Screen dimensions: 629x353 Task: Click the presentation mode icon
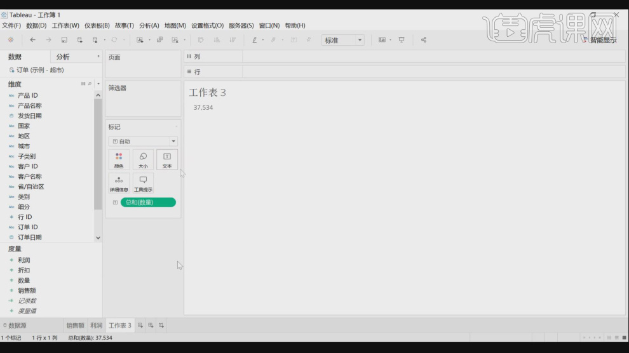click(x=402, y=39)
